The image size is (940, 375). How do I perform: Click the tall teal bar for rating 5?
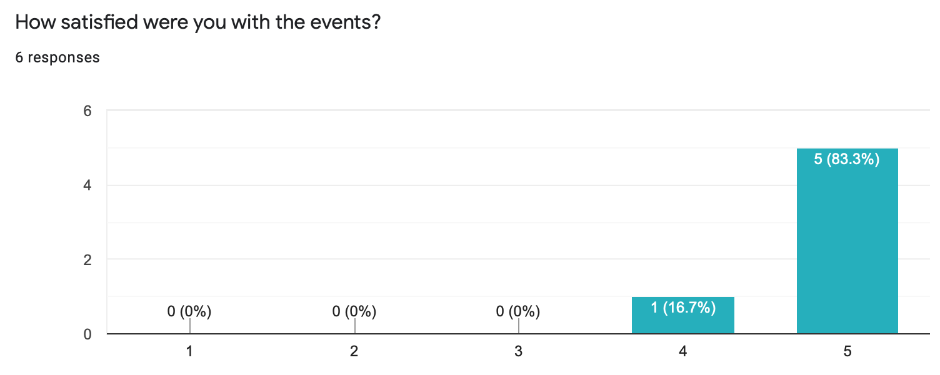847,250
